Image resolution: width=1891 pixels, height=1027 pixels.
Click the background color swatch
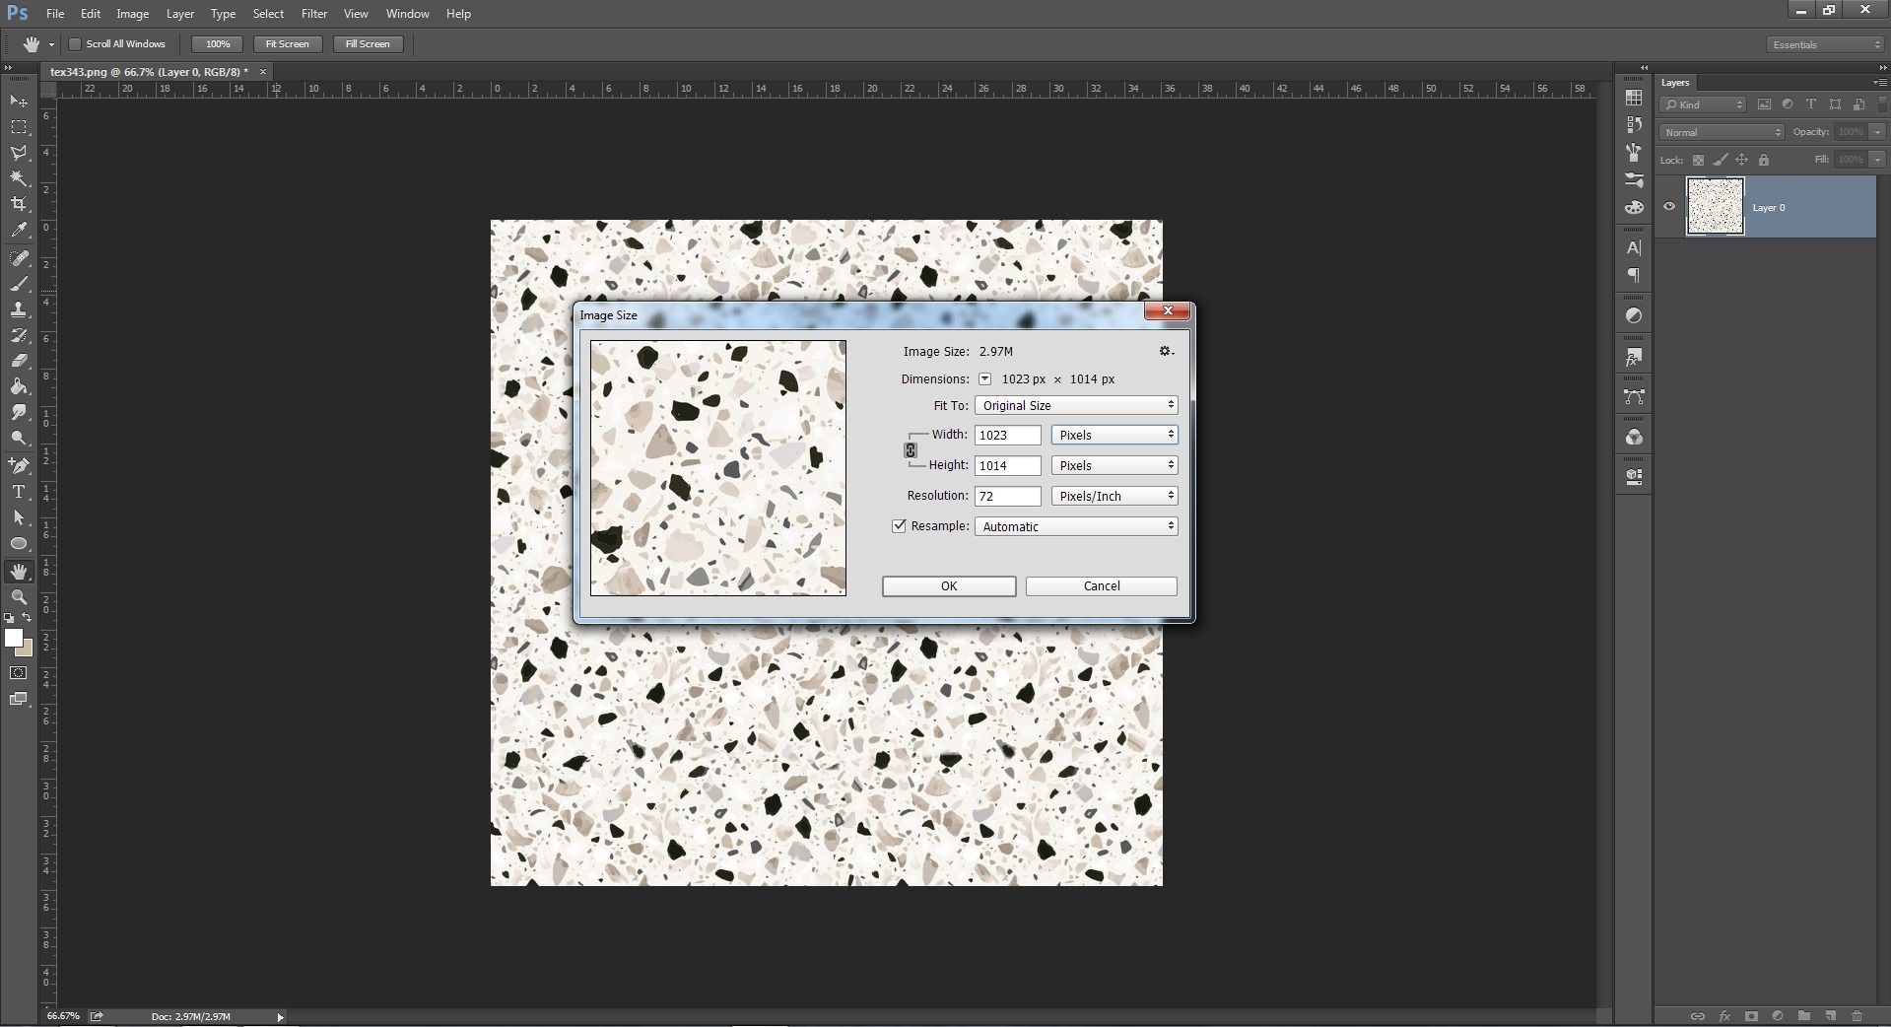click(27, 650)
